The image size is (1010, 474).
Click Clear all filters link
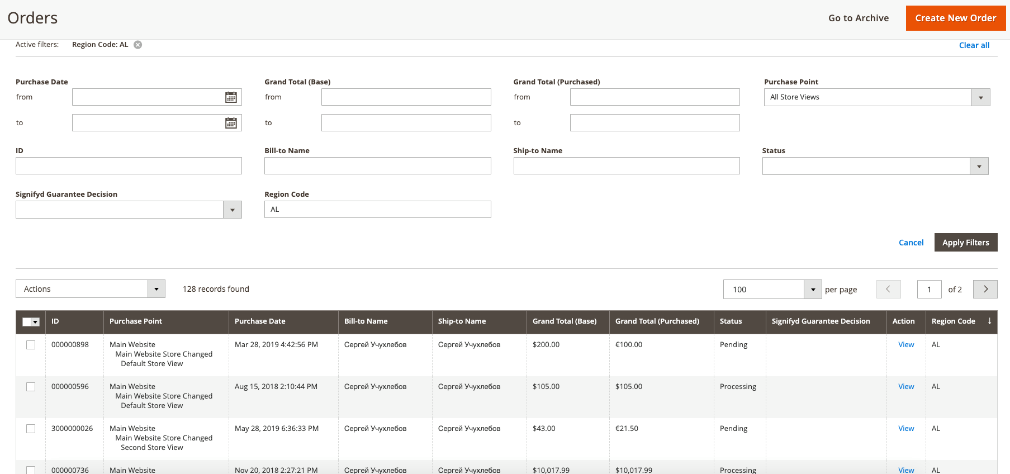coord(974,45)
